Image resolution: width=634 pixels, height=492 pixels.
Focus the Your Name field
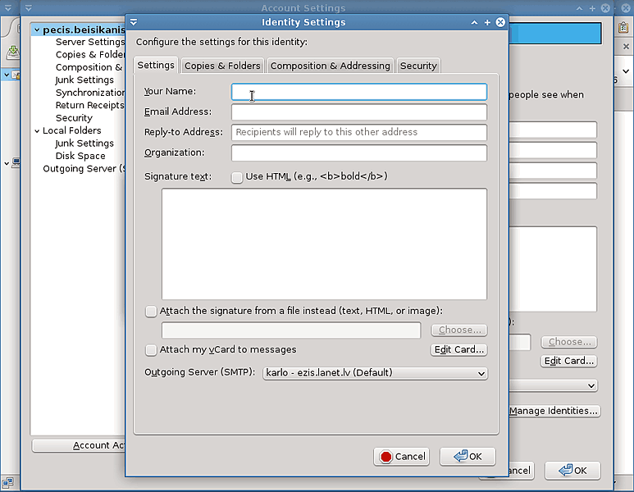(x=359, y=92)
